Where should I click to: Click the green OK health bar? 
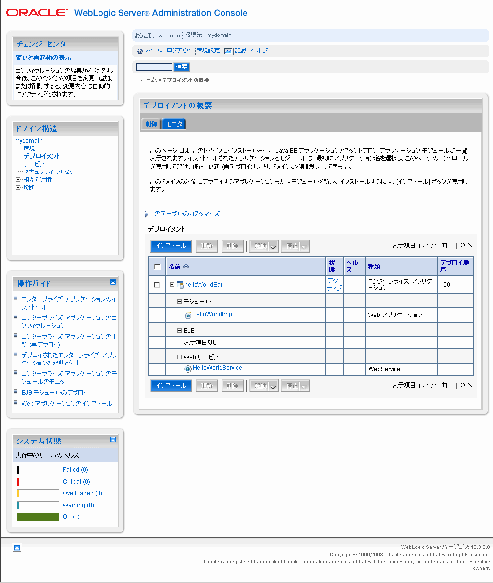38,517
